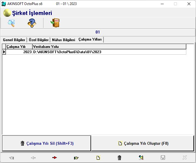Click the yellow sphere logo icon

point(7,13)
